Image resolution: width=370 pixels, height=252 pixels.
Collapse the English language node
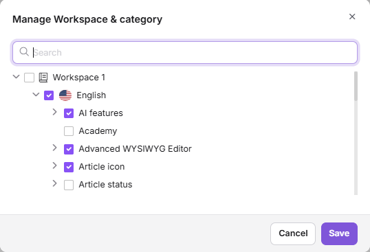[x=36, y=95]
